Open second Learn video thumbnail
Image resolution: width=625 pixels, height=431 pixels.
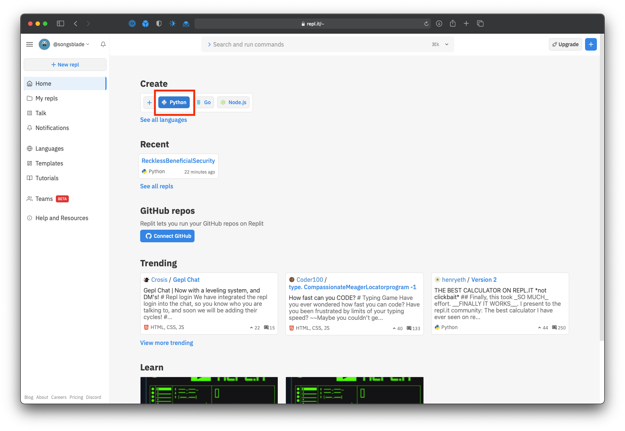[x=355, y=390]
